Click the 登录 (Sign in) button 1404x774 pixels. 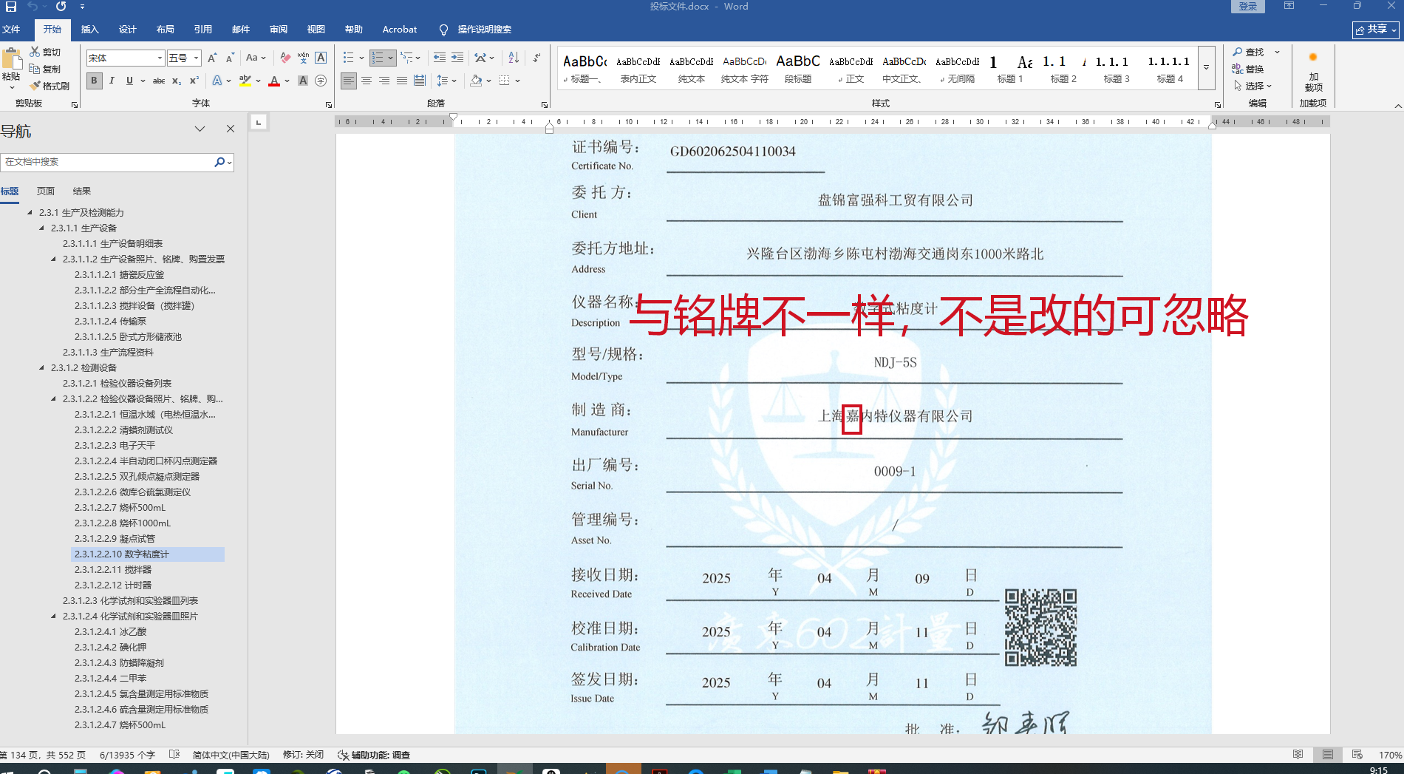click(1248, 7)
